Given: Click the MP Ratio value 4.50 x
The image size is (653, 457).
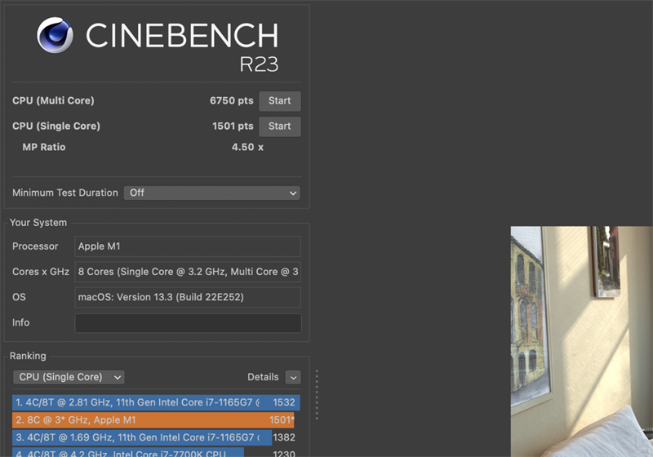Looking at the screenshot, I should (247, 148).
